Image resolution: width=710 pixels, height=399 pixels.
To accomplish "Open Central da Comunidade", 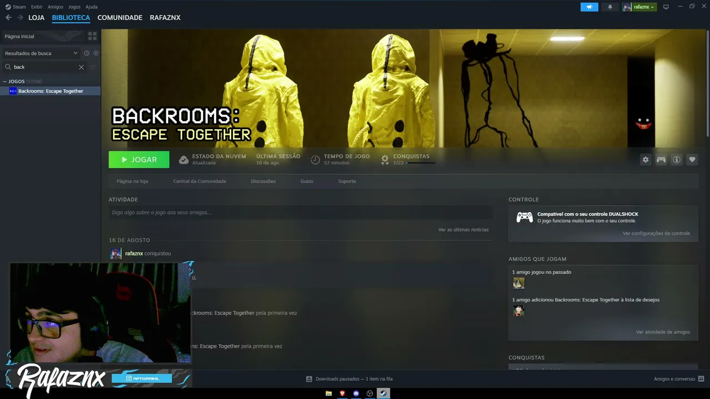I will [200, 181].
